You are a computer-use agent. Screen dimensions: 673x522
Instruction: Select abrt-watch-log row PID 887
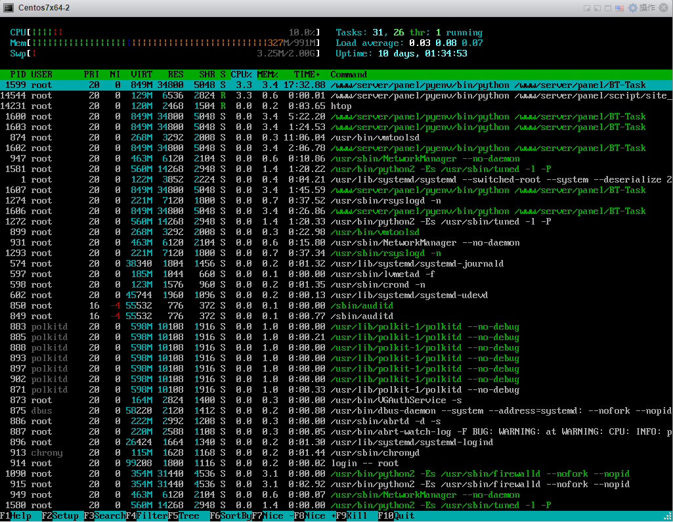click(336, 432)
